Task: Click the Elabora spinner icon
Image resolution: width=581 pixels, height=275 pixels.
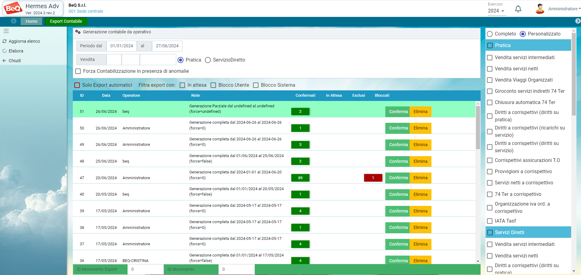Action: click(5, 51)
